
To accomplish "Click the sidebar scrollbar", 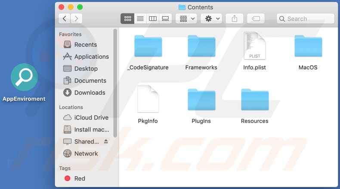I will point(115,83).
